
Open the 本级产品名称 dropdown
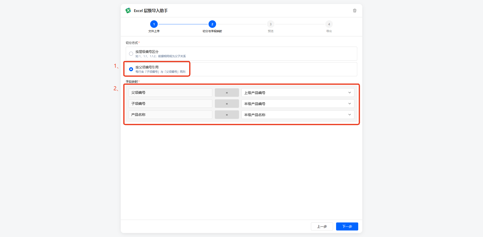coord(298,115)
